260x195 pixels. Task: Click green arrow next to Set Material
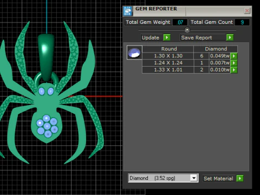coord(240,178)
